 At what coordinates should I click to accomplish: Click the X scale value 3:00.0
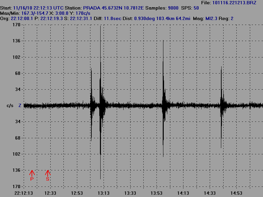tap(62, 13)
